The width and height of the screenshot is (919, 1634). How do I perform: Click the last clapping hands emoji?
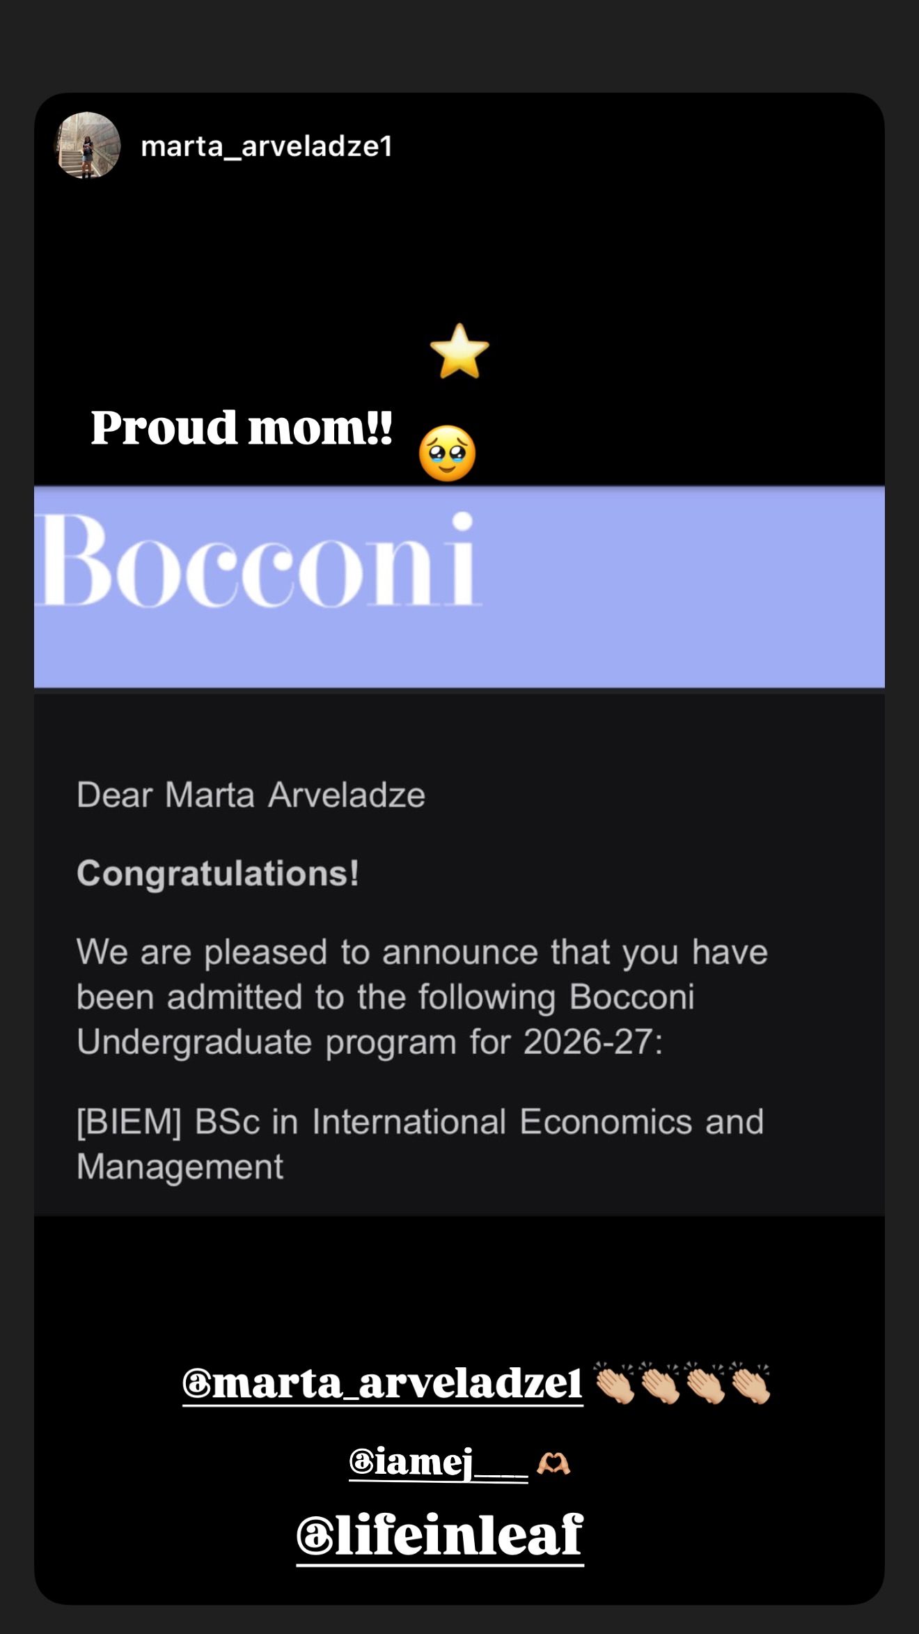750,1383
